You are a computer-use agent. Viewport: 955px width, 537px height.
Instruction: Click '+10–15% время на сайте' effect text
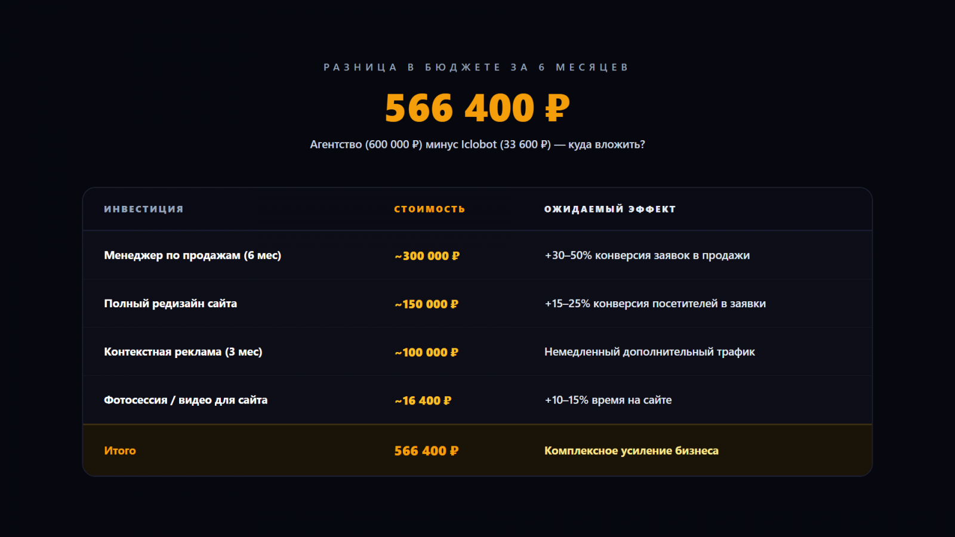pos(608,400)
